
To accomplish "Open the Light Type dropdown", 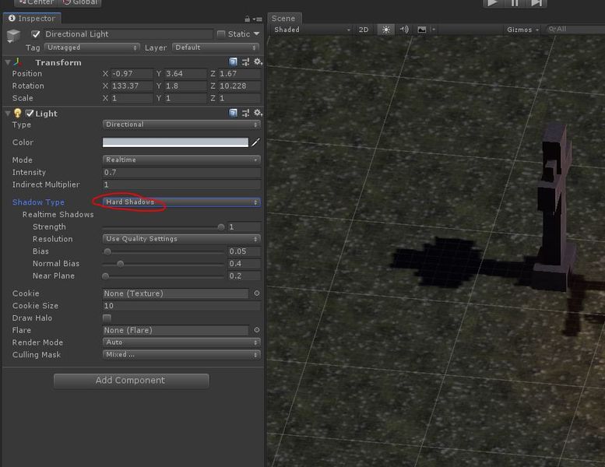I will [181, 125].
